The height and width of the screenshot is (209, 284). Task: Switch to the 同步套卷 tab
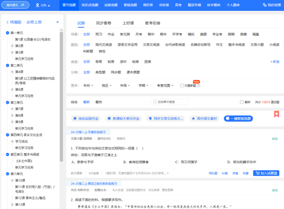(x=104, y=23)
